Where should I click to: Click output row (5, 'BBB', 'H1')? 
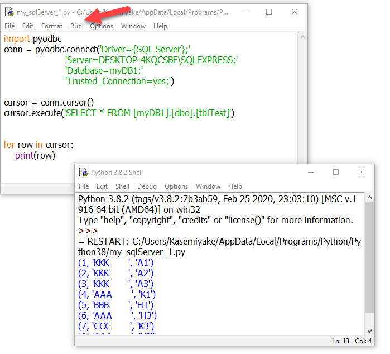coord(115,305)
